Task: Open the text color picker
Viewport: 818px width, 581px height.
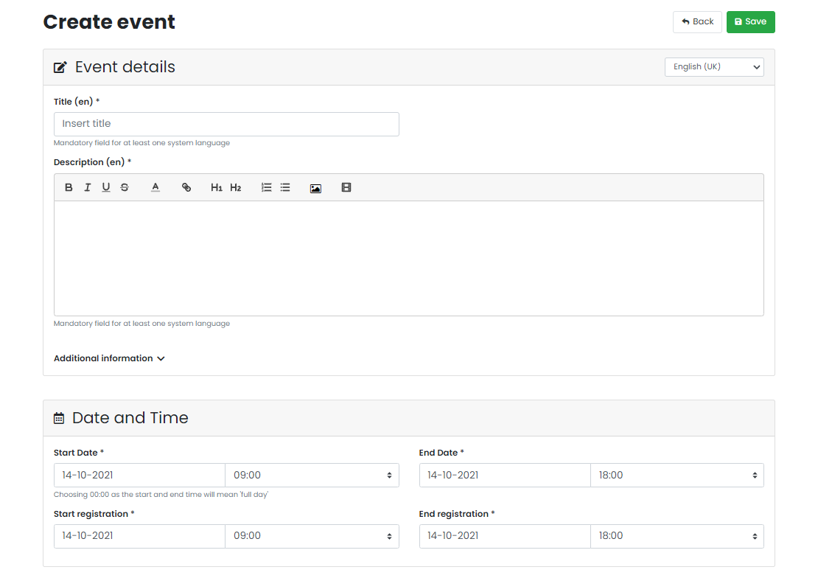Action: tap(155, 187)
